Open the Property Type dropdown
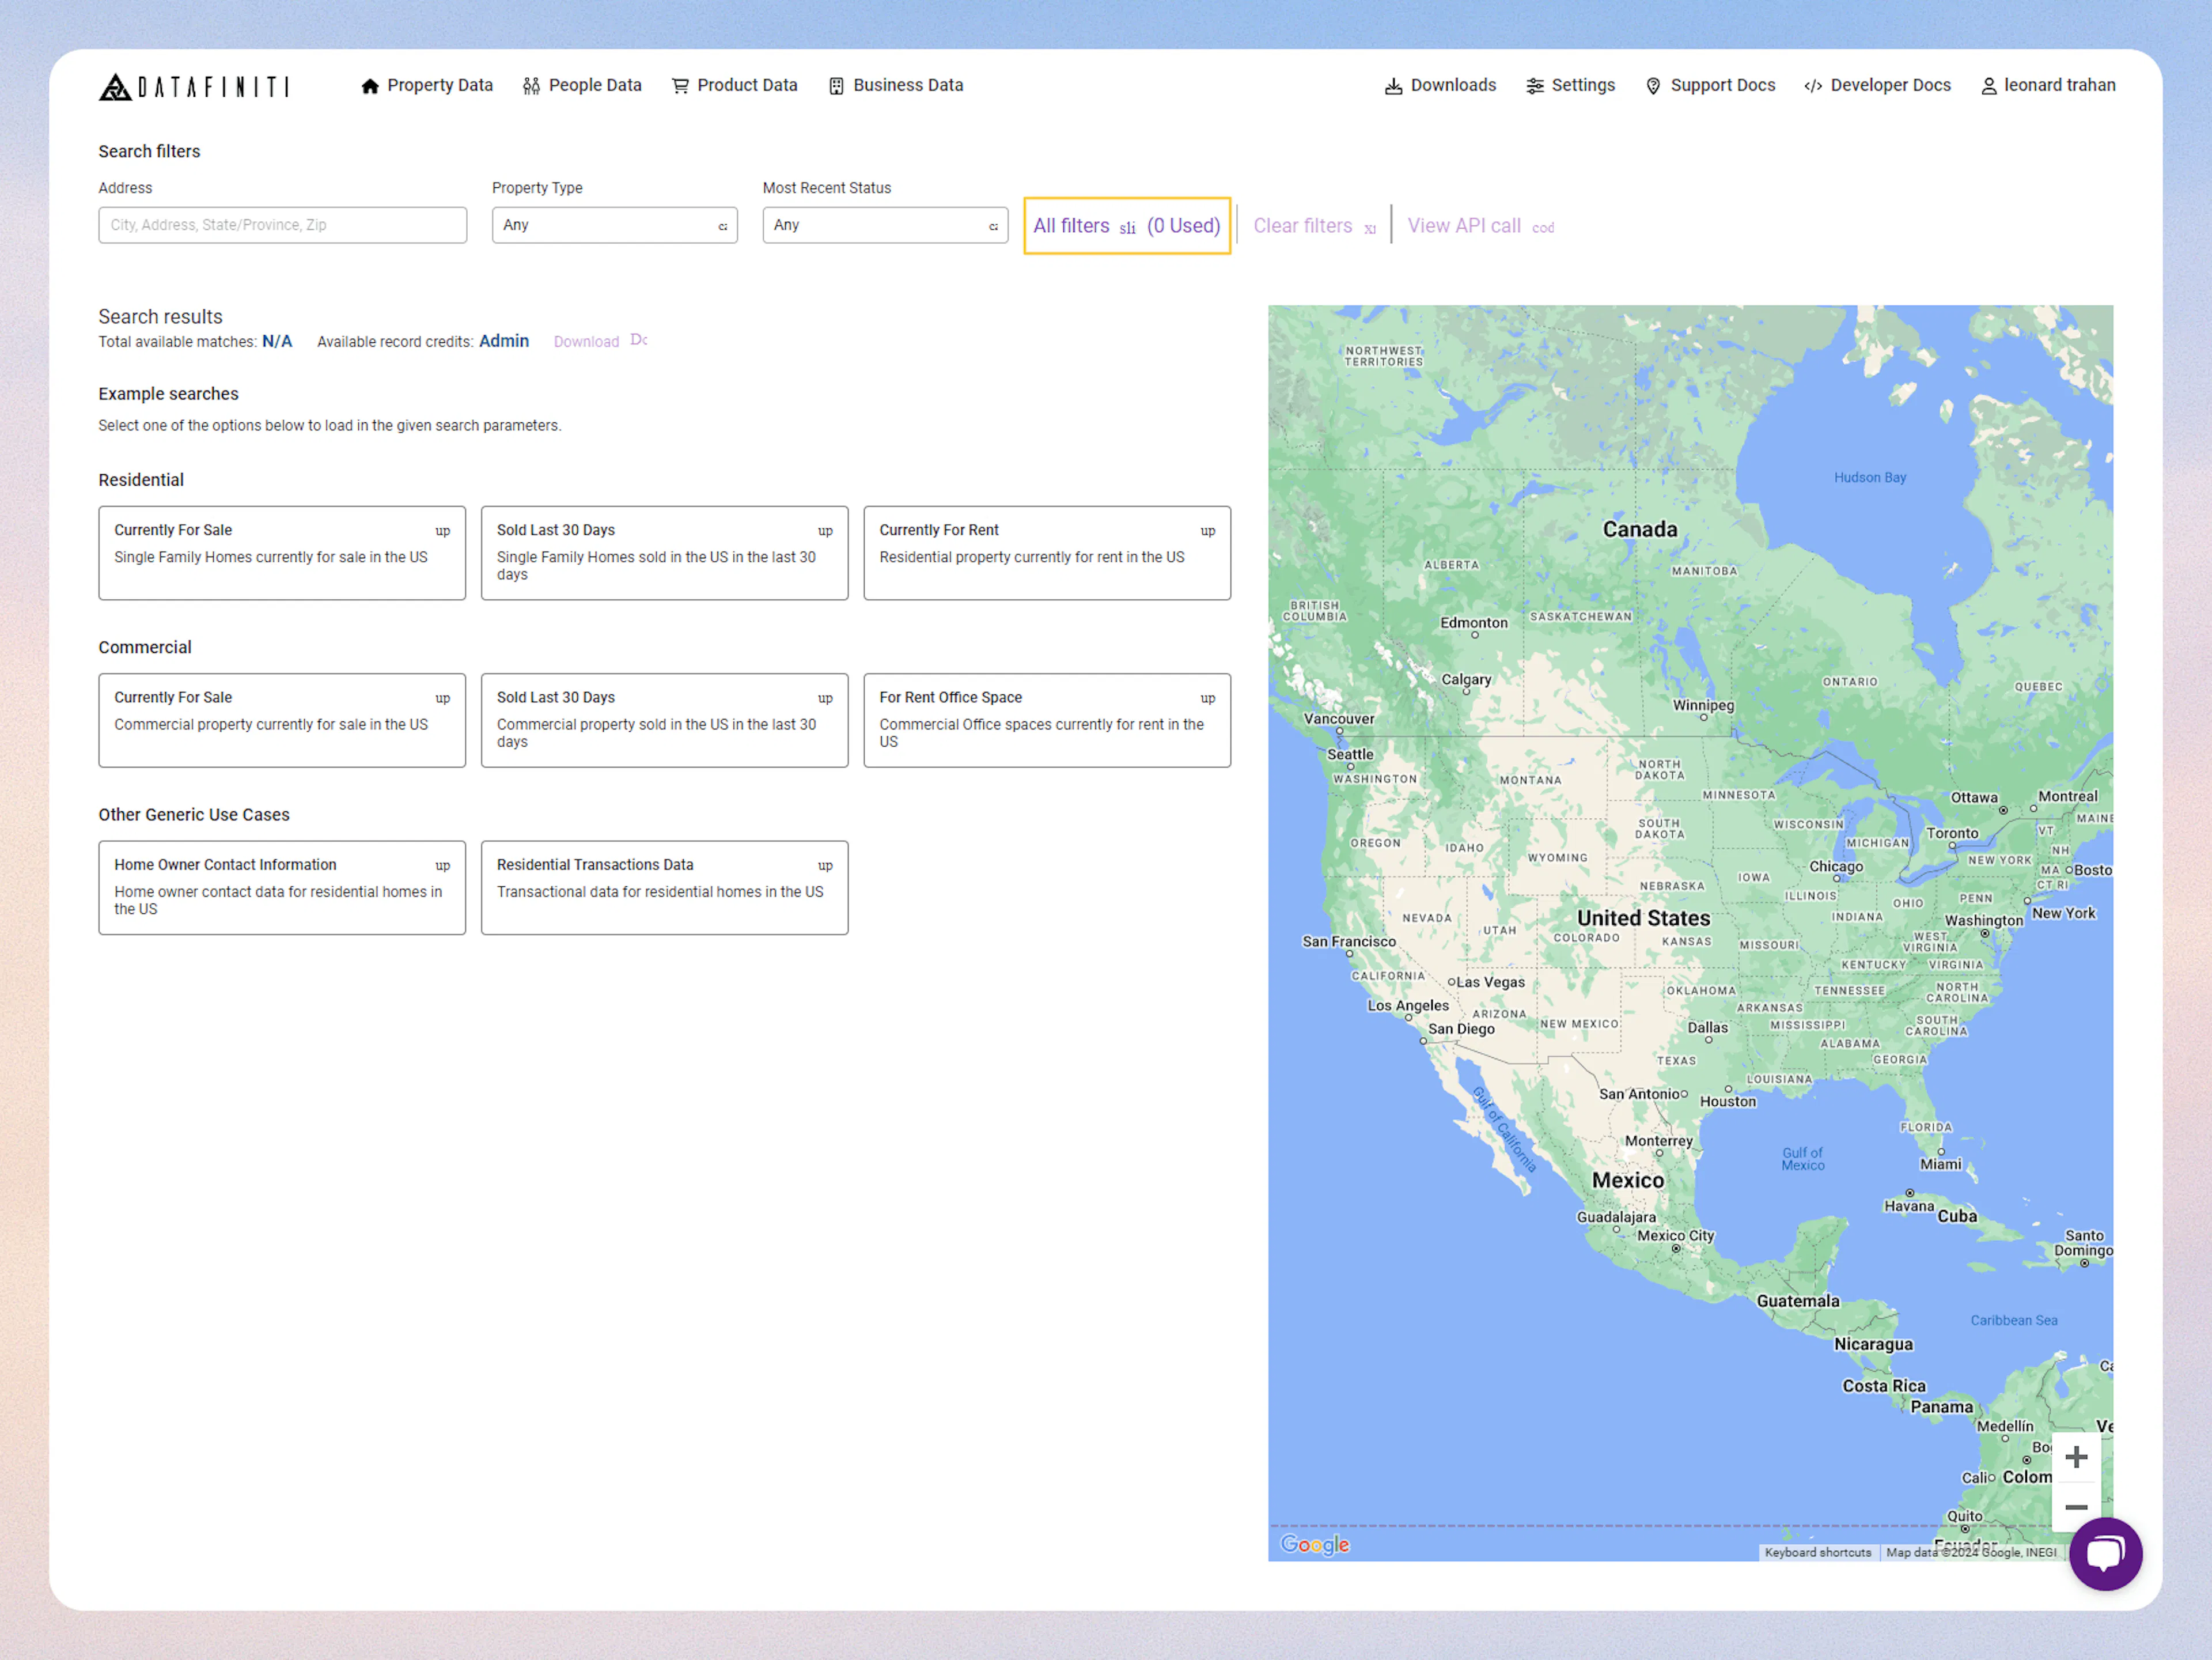The height and width of the screenshot is (1660, 2212). (614, 225)
